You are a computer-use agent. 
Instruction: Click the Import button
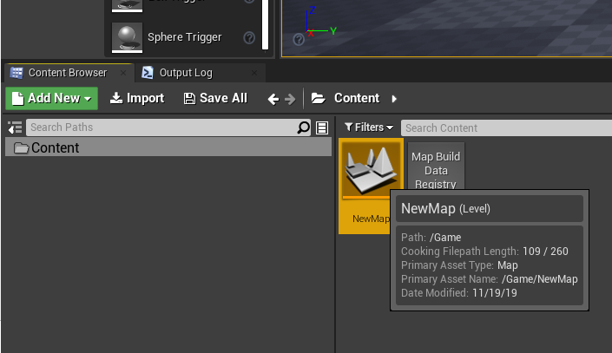coord(137,98)
